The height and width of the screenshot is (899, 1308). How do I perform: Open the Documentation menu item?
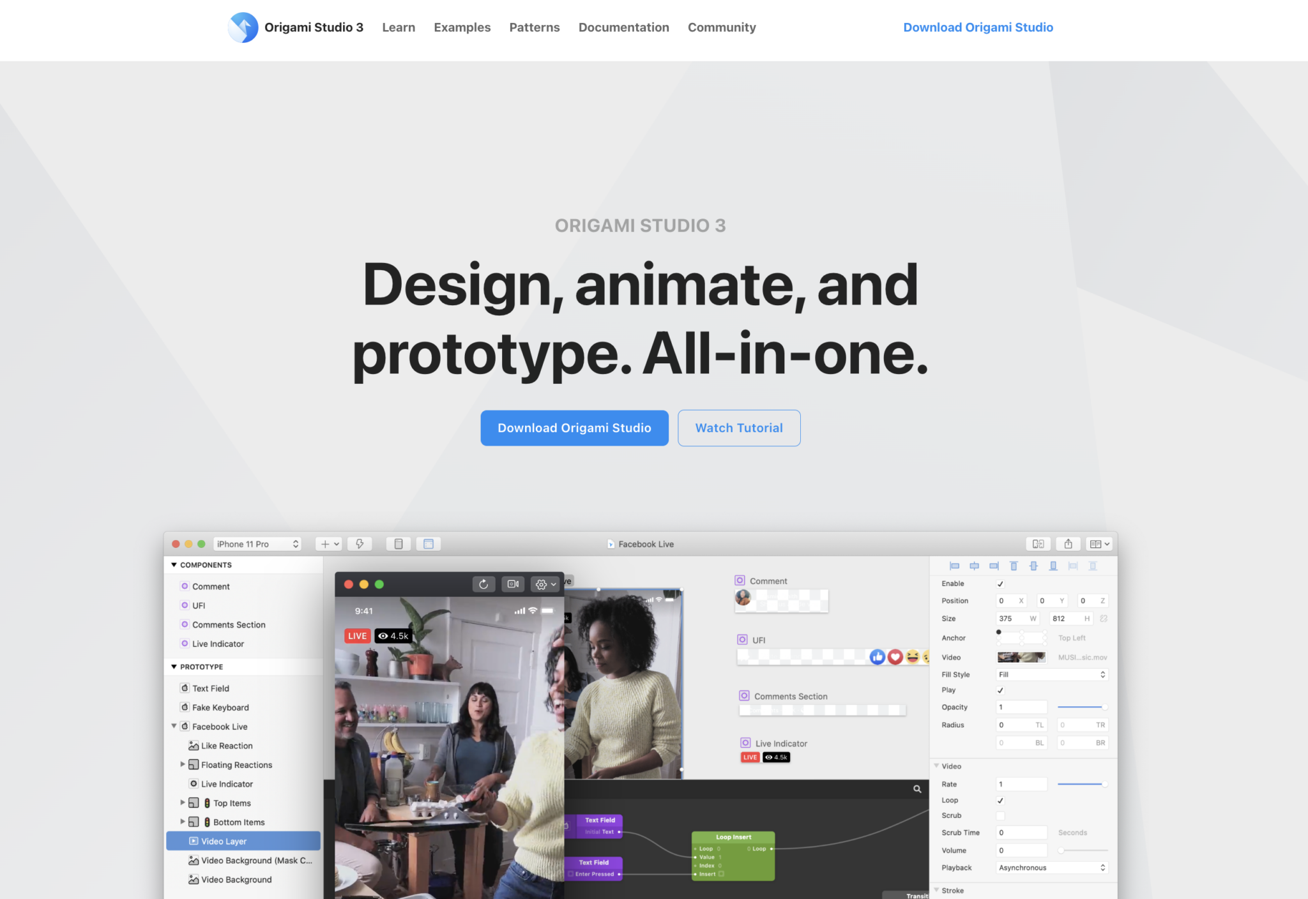tap(623, 27)
